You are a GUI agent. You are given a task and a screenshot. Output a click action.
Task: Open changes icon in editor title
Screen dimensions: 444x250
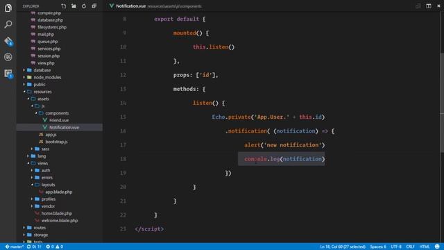click(x=418, y=6)
